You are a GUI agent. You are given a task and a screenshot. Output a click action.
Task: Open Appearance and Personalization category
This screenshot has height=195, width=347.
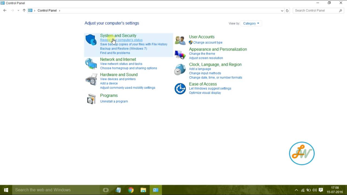pyautogui.click(x=218, y=49)
